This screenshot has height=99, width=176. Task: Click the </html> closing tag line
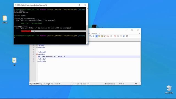[x=42, y=61]
